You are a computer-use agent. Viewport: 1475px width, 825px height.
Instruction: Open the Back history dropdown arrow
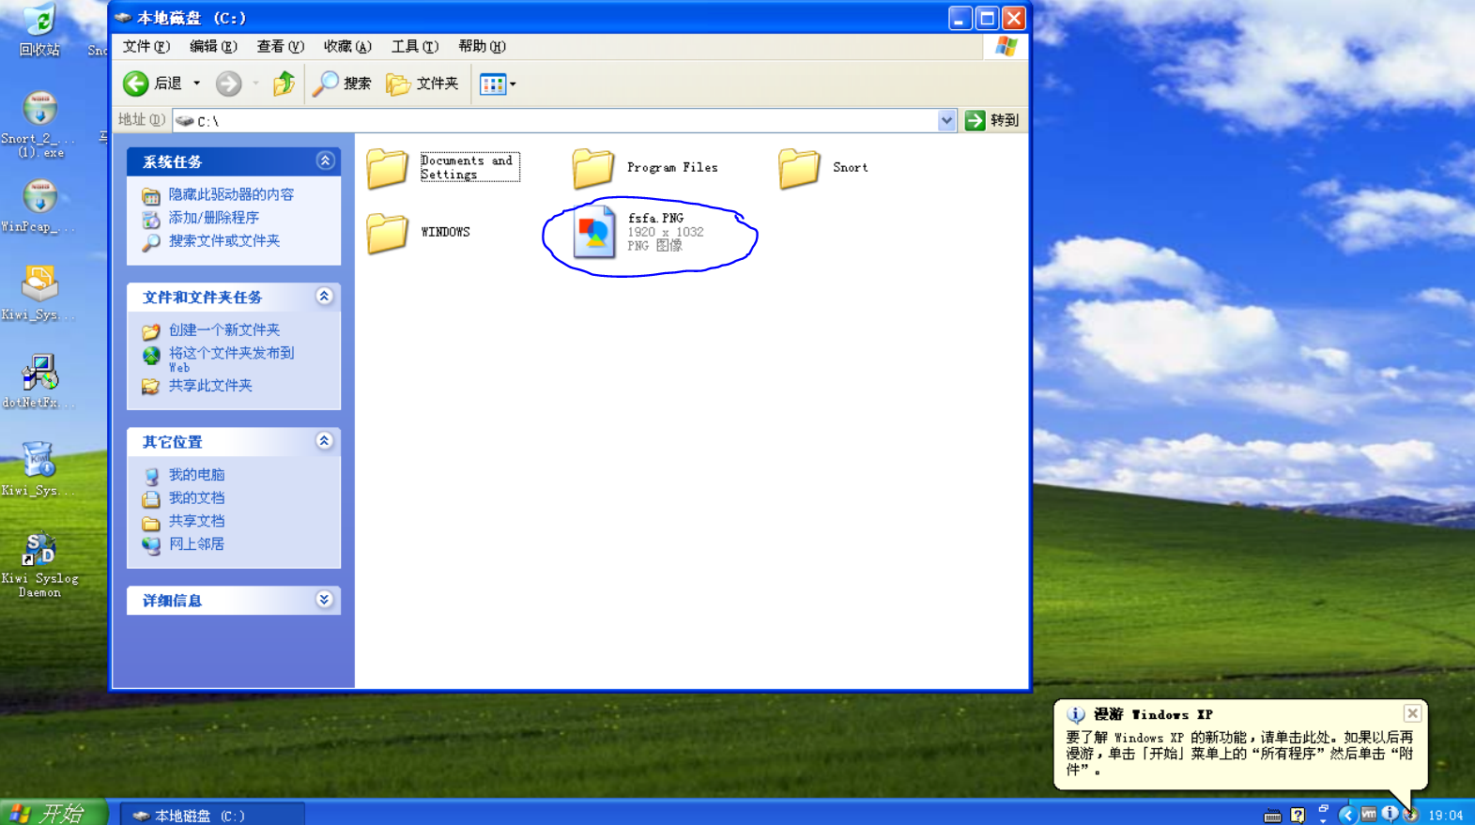(x=196, y=84)
